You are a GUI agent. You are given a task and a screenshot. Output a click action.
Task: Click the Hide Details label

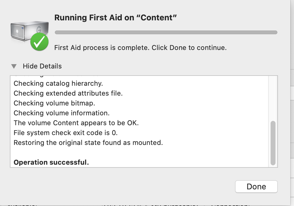coord(42,66)
